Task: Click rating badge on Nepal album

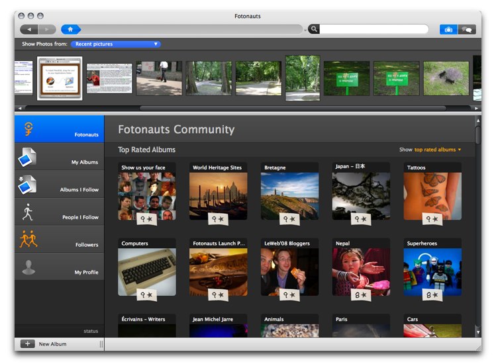Action: click(x=361, y=295)
